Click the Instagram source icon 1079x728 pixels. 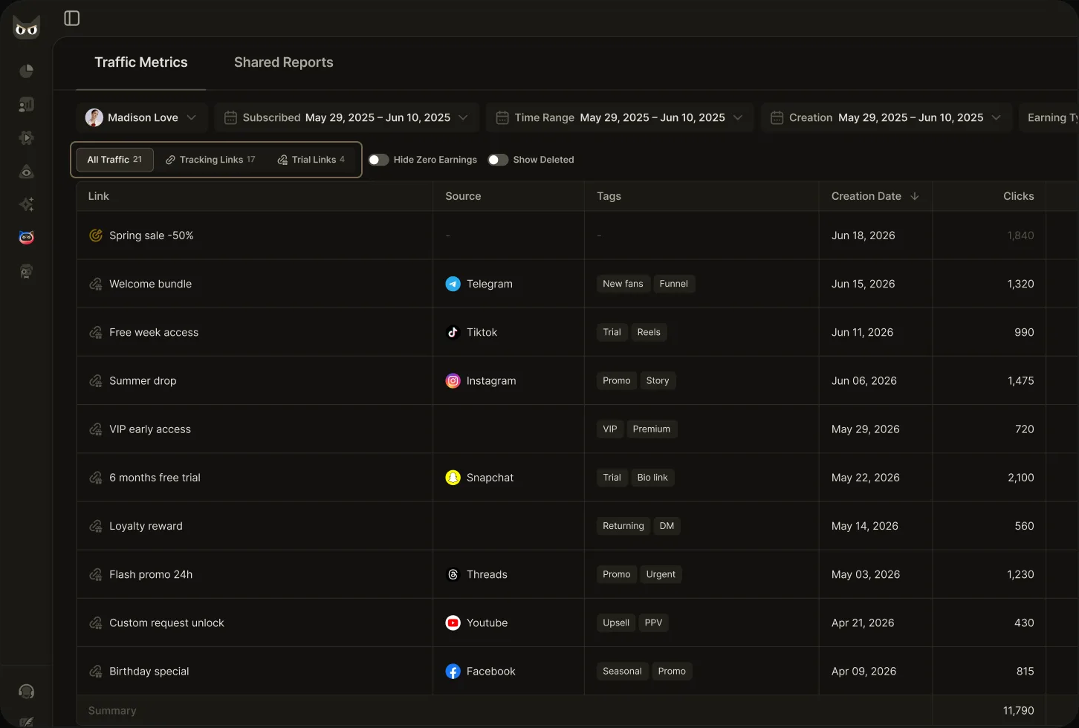(453, 380)
